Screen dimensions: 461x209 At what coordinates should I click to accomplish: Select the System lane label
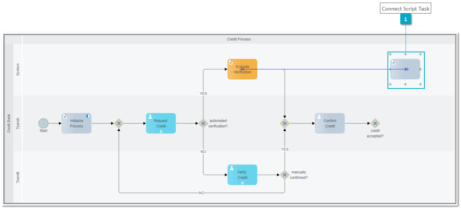point(18,69)
